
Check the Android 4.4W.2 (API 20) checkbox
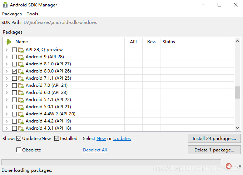[14, 114]
